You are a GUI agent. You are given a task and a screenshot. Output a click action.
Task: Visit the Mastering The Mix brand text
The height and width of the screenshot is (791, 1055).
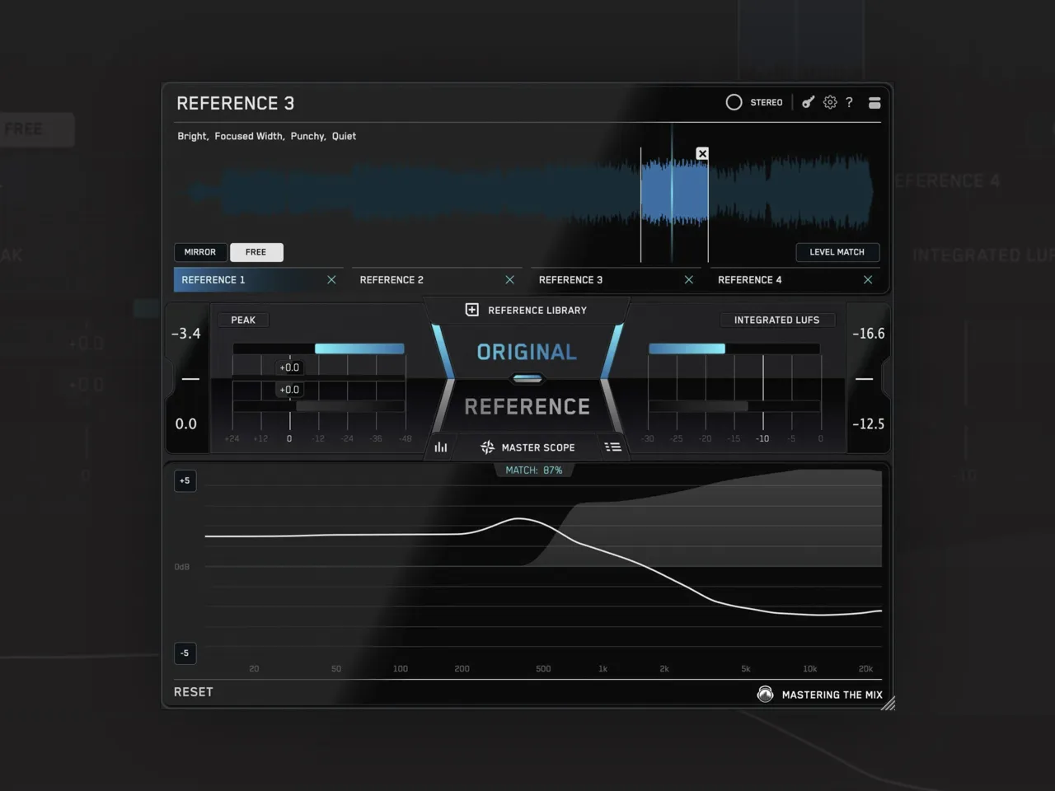coord(832,695)
